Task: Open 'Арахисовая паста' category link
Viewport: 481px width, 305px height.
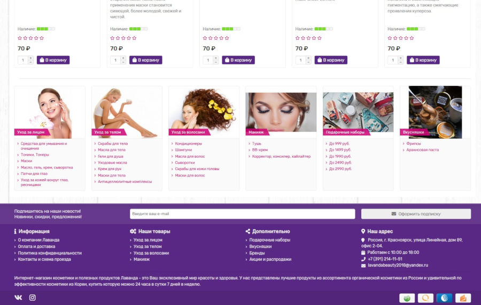Action: (422, 150)
